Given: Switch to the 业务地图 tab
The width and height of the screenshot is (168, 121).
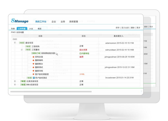Looking at the screenshot, I should [22, 29].
